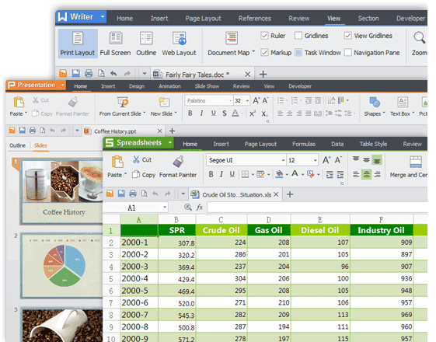Open the Animation tab in Presentation

[x=169, y=86]
